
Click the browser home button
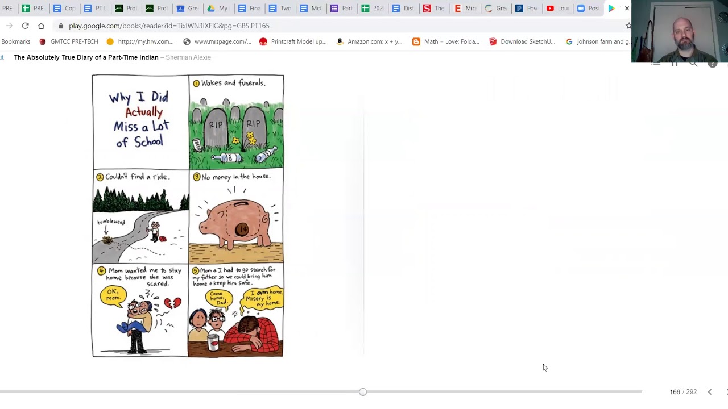pyautogui.click(x=41, y=26)
